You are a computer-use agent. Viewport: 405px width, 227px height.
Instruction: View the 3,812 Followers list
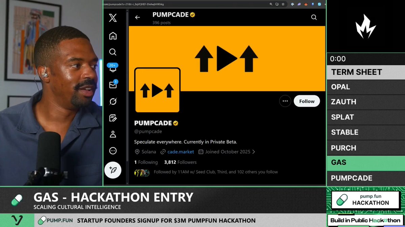180,162
